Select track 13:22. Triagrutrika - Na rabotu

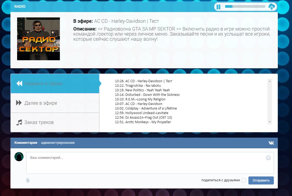click(x=138, y=86)
